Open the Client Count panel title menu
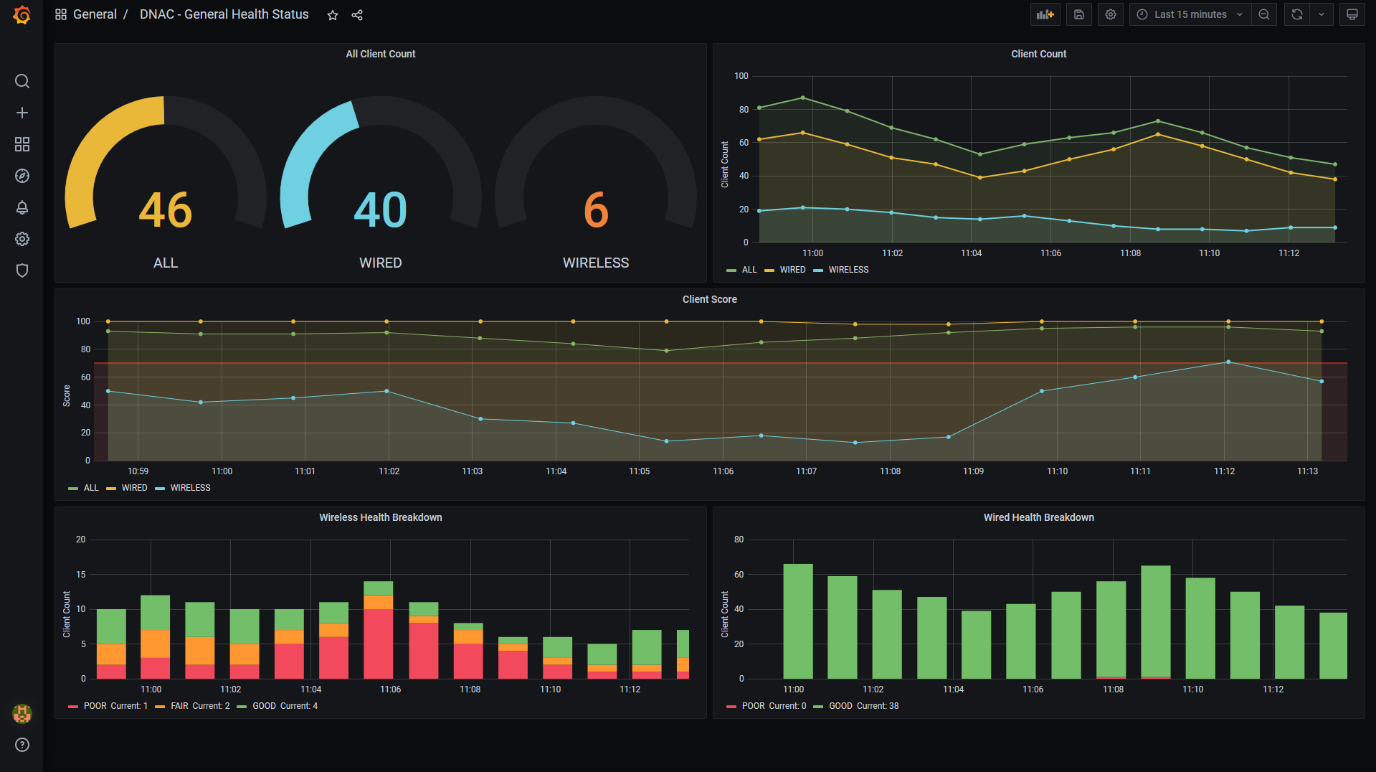This screenshot has width=1376, height=772. 1038,54
